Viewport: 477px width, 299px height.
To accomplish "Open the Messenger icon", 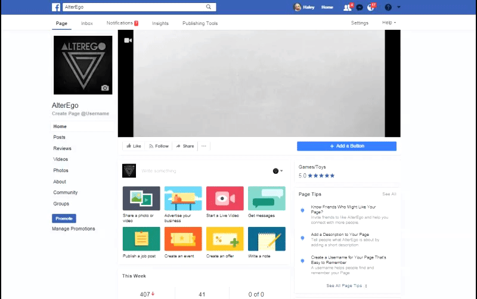I will 360,7.
